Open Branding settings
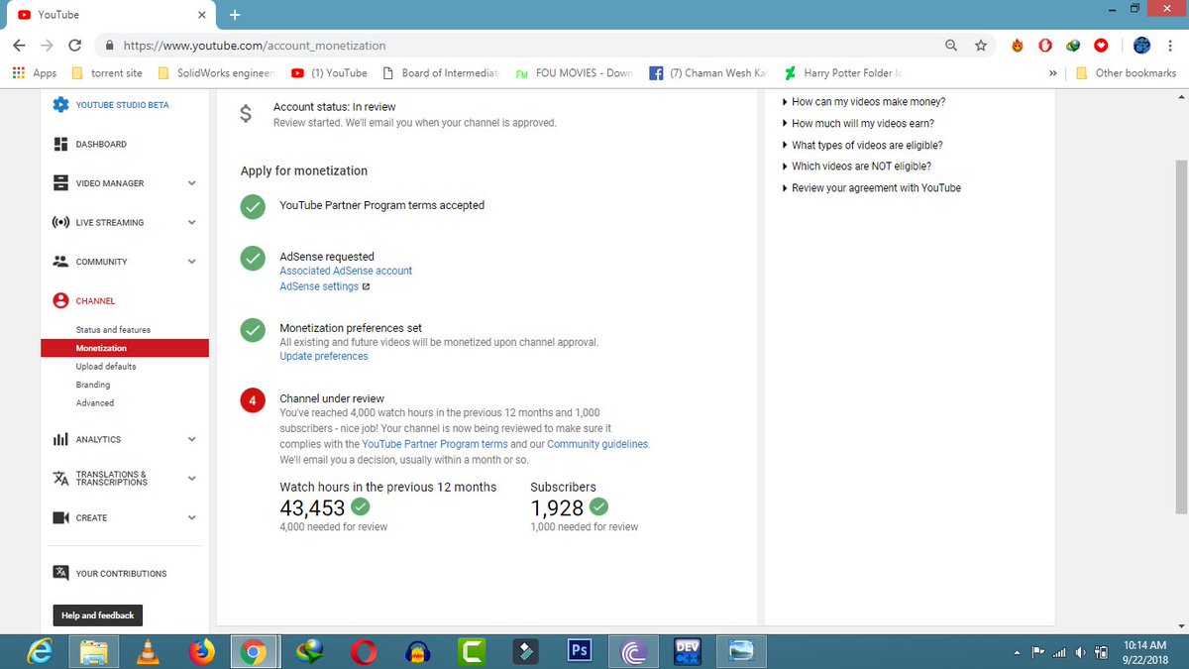Image resolution: width=1189 pixels, height=669 pixels. [x=93, y=385]
